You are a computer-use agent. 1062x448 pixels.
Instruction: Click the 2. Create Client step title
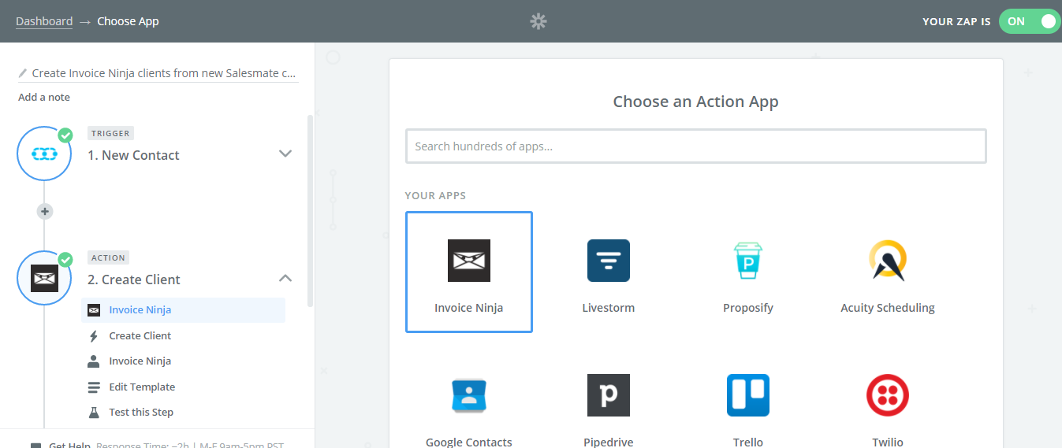tap(134, 280)
